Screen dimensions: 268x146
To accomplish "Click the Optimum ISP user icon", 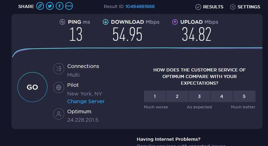I will coord(59,114).
